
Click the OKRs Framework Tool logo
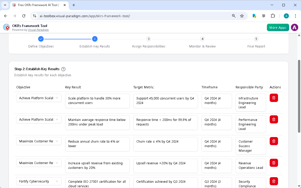[6, 27]
